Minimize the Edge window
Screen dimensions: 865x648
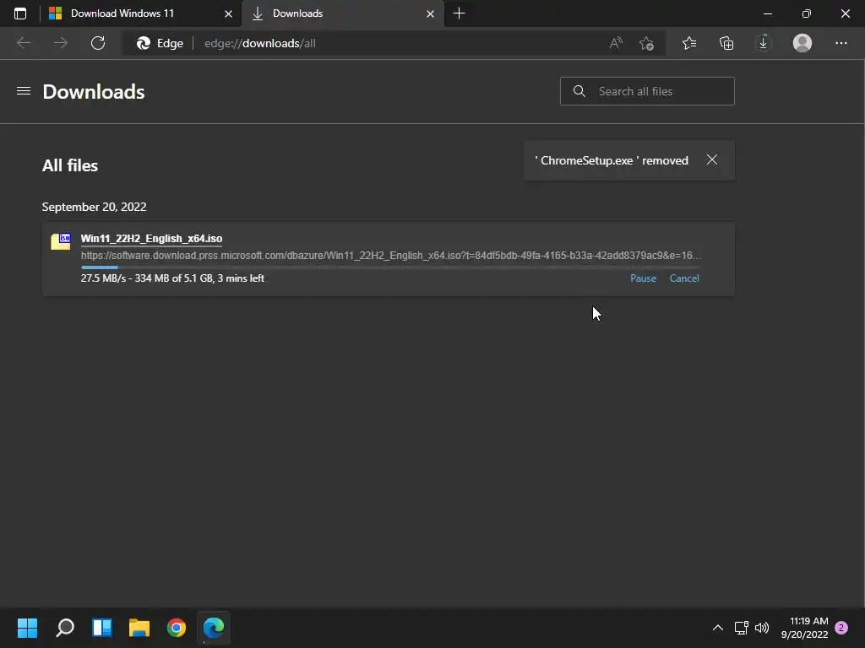click(x=767, y=13)
